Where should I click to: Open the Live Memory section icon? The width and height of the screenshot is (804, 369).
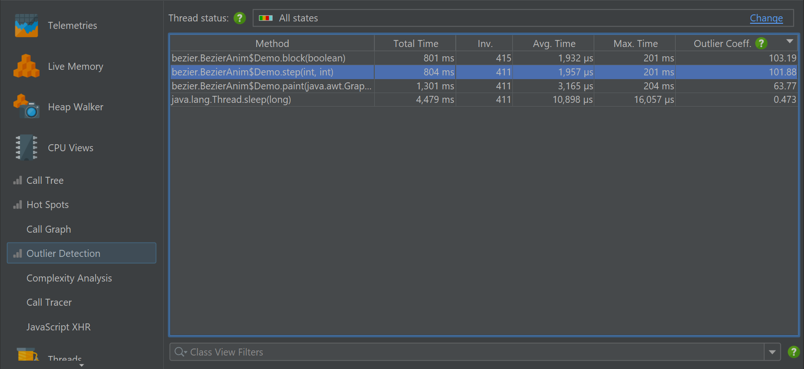[x=26, y=66]
